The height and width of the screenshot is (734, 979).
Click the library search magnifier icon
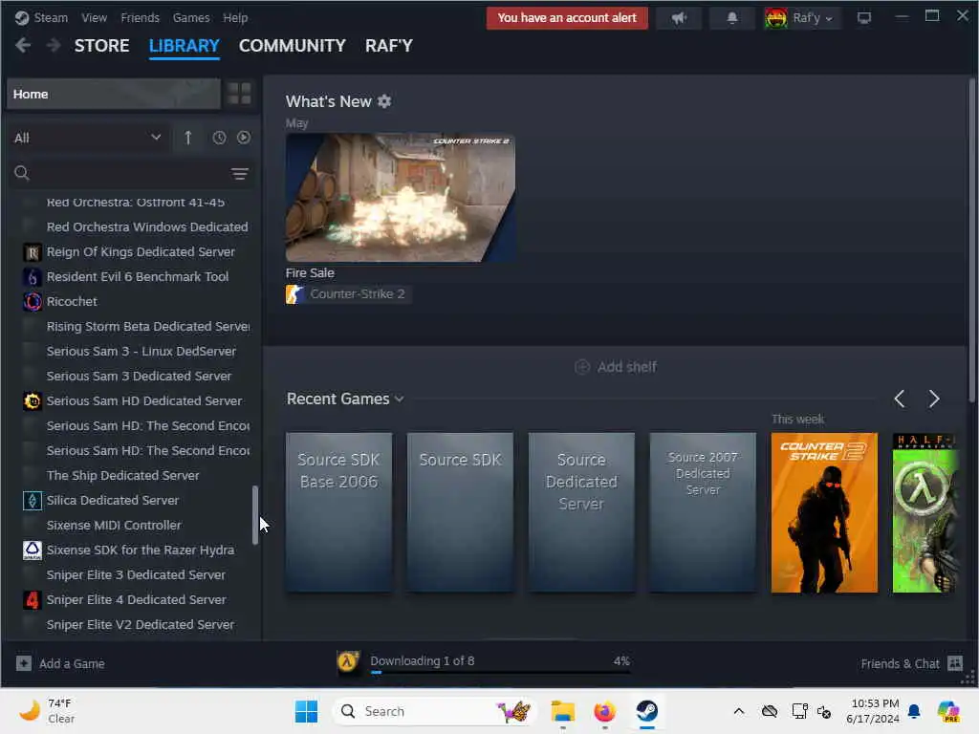coord(22,174)
